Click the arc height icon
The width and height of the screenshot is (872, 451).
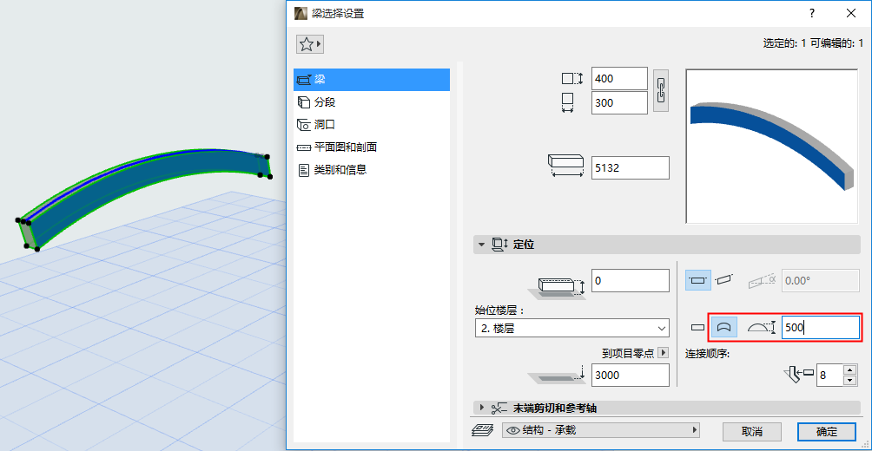[762, 328]
